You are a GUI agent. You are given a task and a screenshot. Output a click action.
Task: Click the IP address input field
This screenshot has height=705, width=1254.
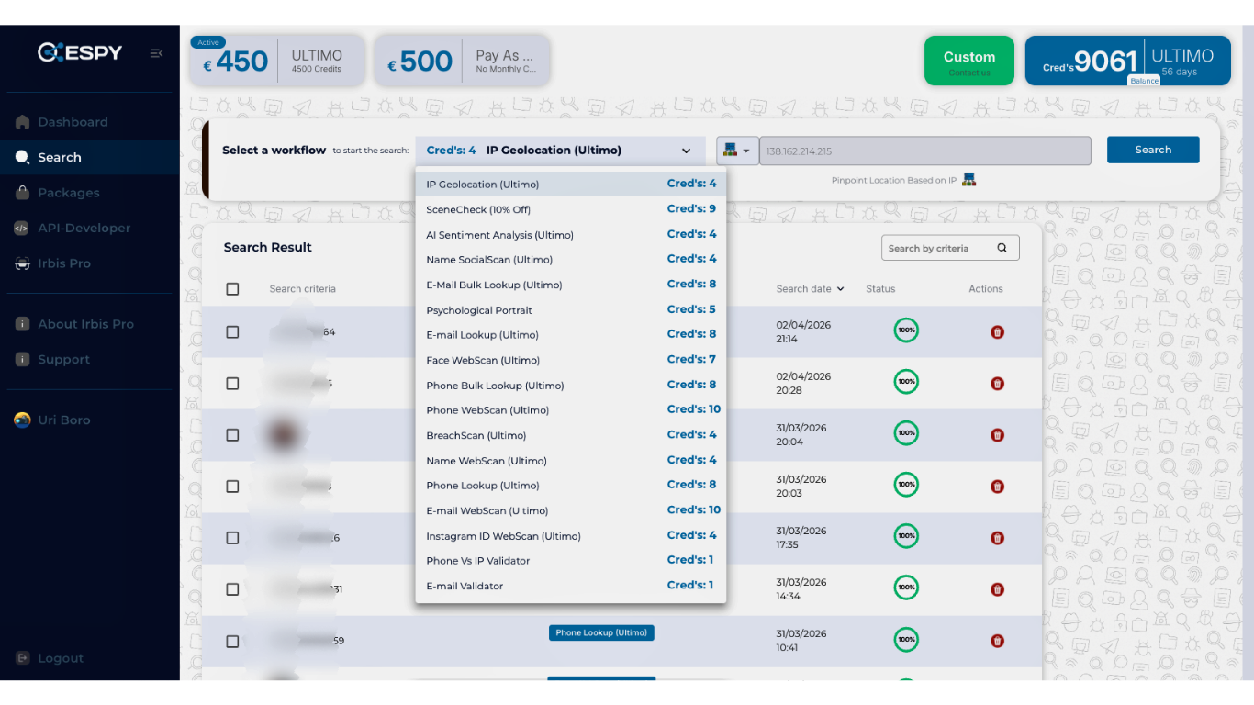coord(925,151)
